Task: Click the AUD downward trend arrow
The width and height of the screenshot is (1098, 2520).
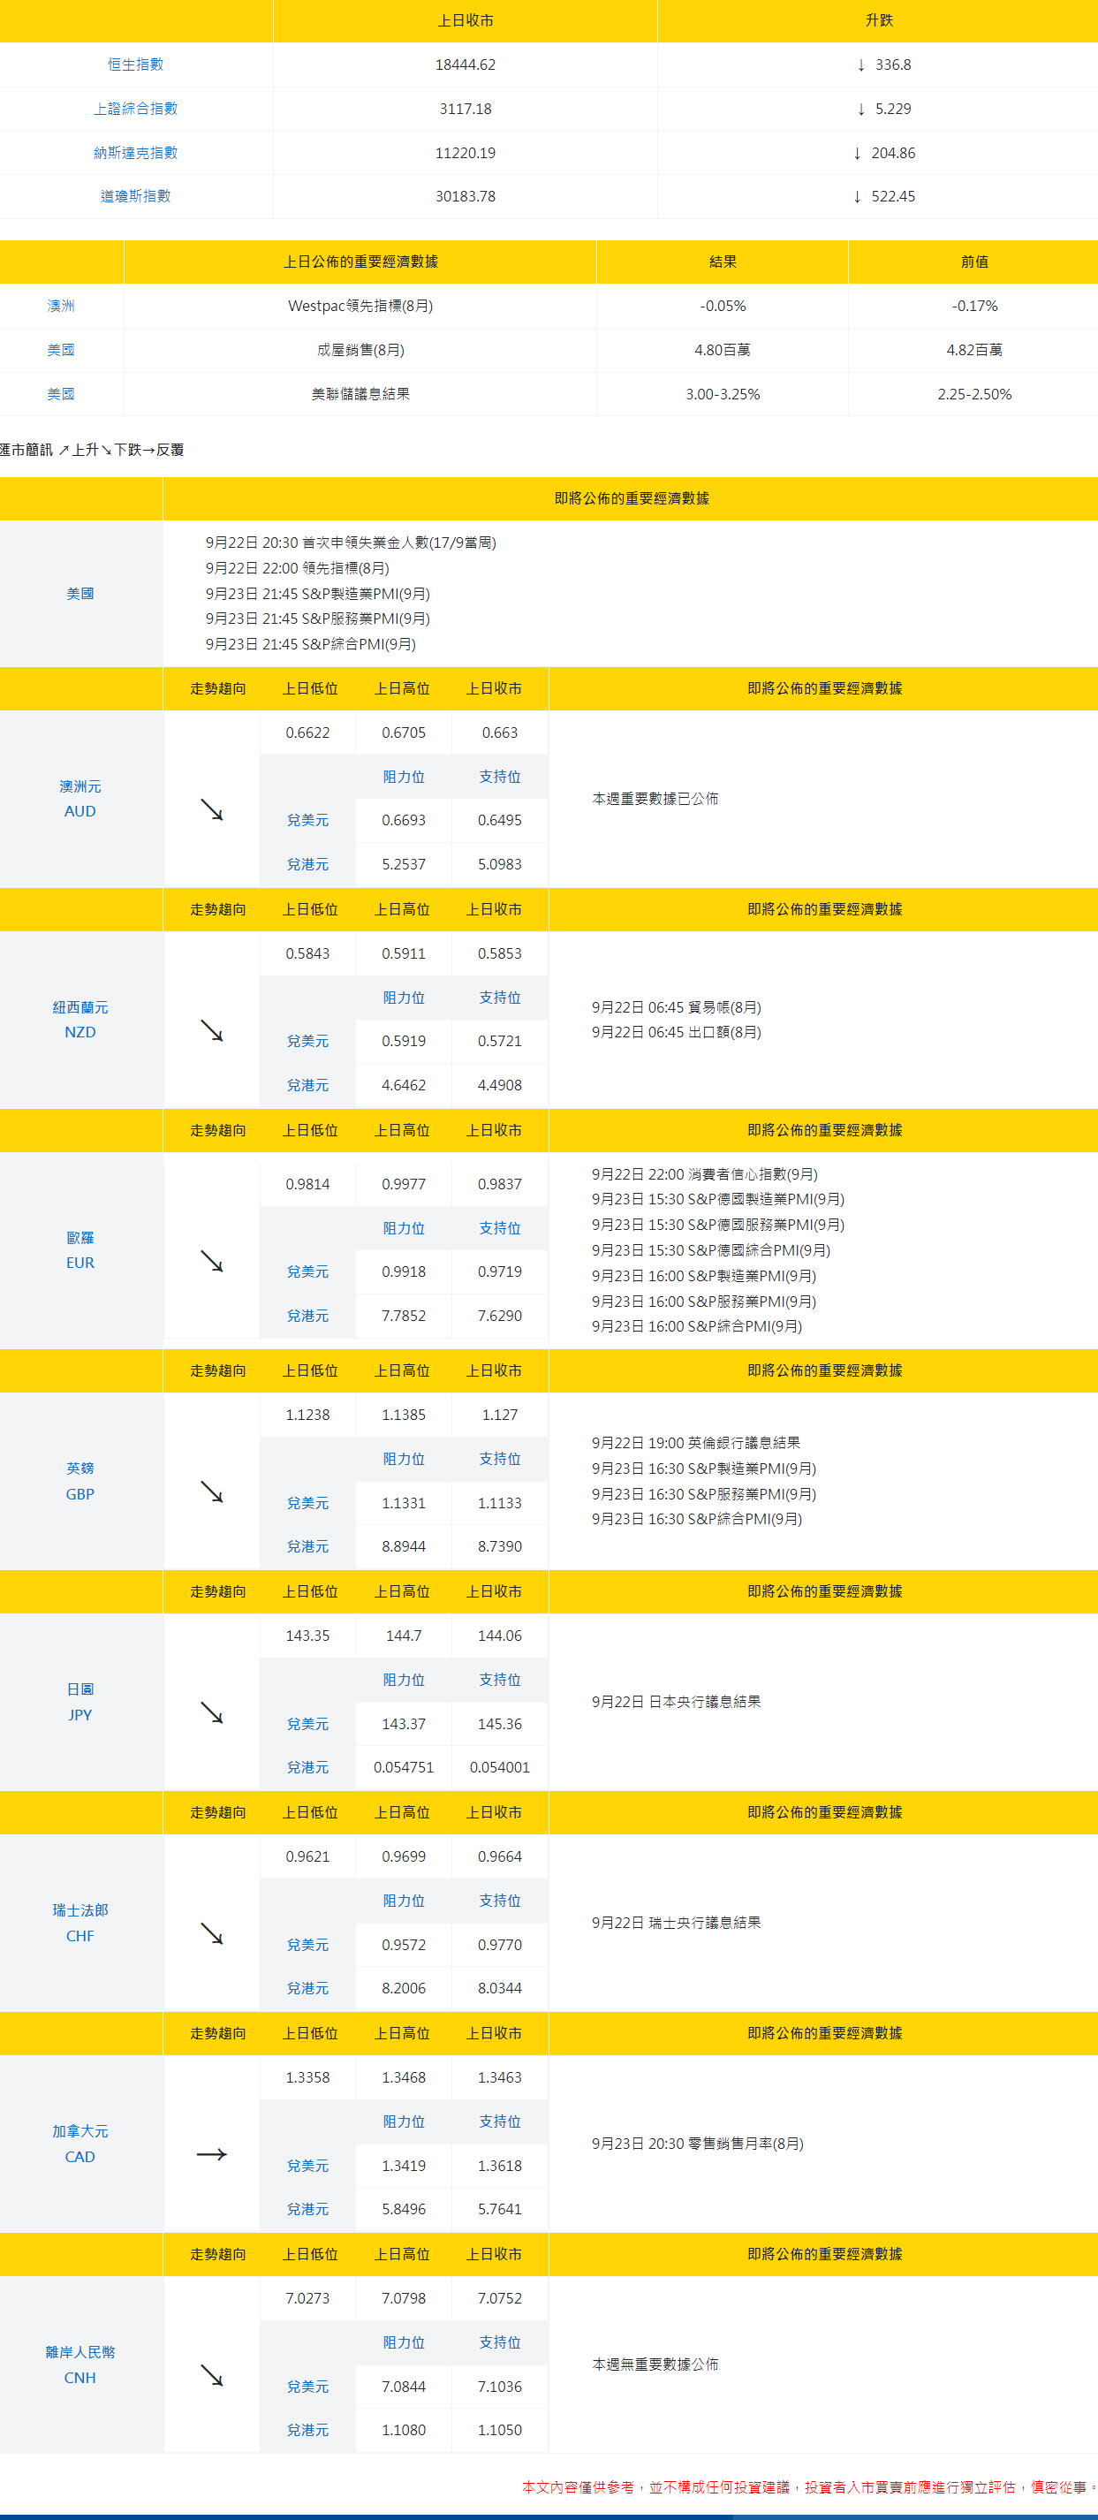Action: pos(211,810)
